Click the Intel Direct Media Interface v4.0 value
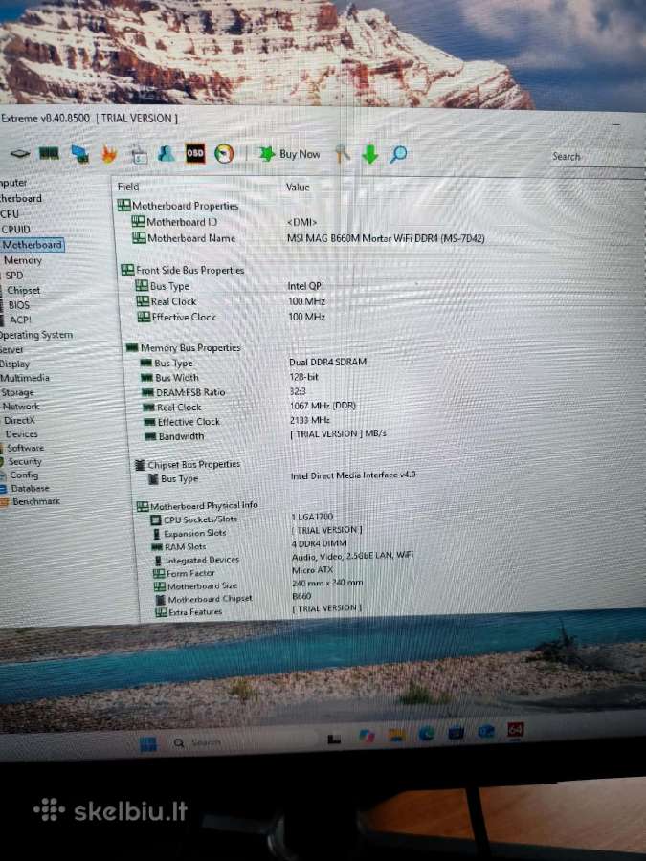Viewport: 646px width, 861px height. click(x=353, y=475)
